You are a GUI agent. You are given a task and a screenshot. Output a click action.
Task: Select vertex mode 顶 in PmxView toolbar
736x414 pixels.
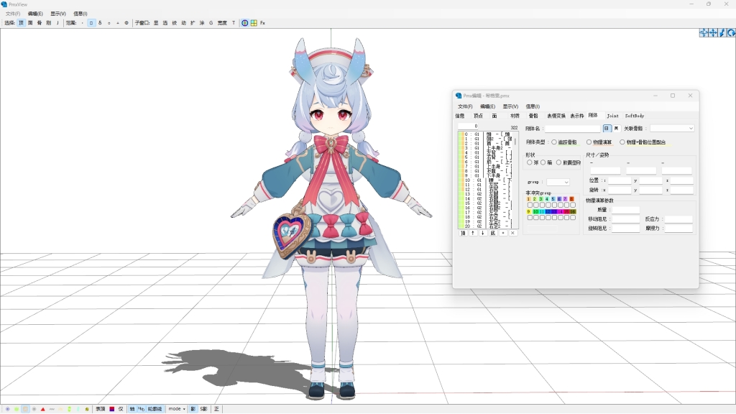(x=21, y=22)
